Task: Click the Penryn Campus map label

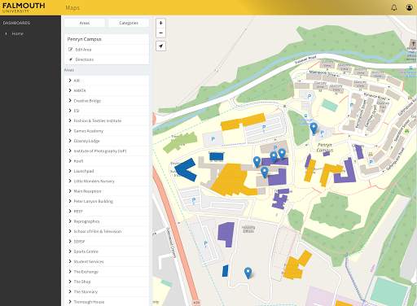Action: 325,147
